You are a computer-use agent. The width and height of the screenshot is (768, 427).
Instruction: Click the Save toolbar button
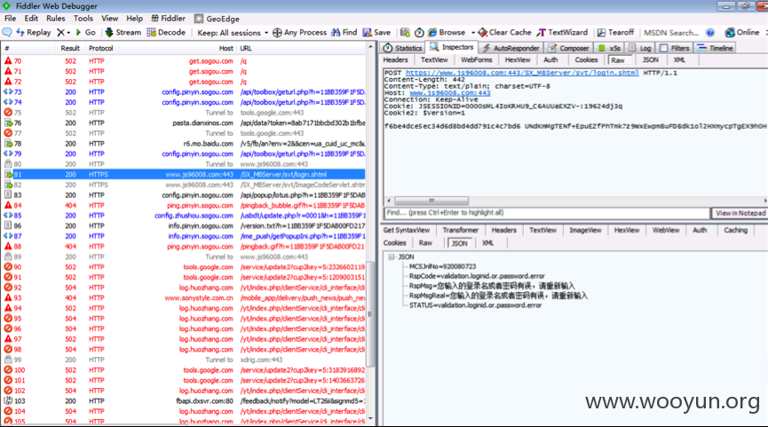pos(376,32)
